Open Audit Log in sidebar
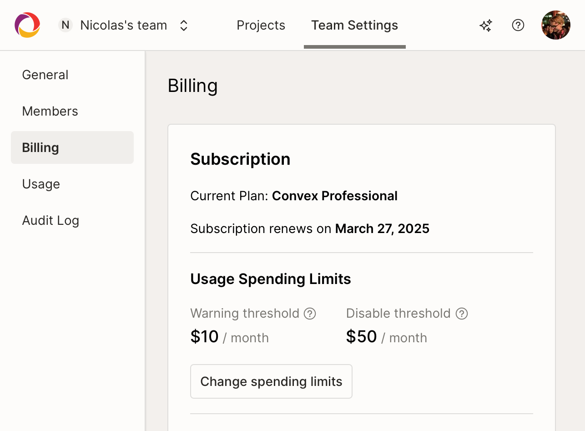Screen dimensions: 585x431 (72, 220)
